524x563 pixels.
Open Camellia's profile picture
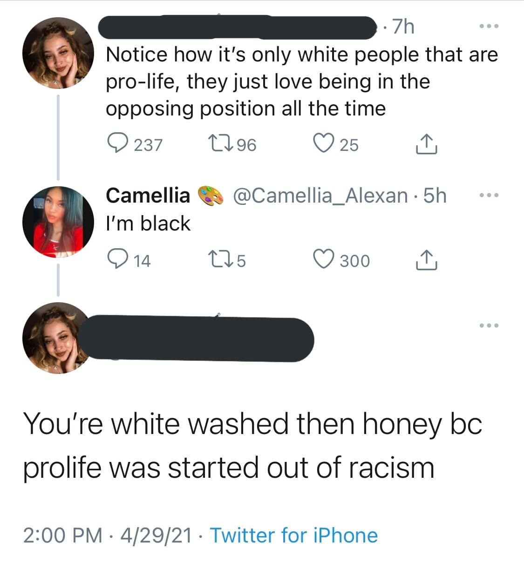tap(59, 221)
